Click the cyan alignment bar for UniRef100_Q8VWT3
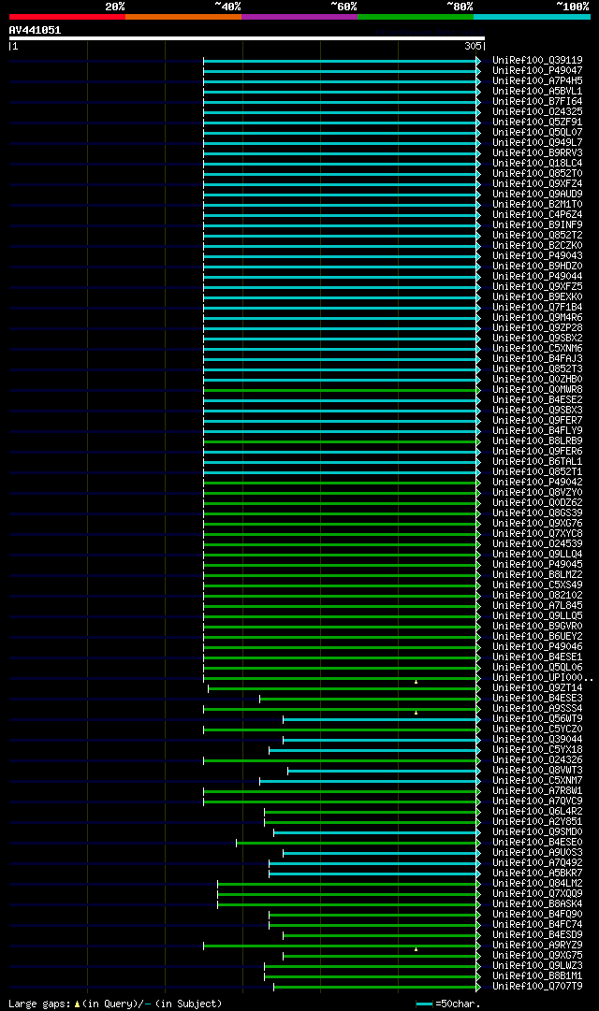599x1011 pixels. tap(384, 772)
